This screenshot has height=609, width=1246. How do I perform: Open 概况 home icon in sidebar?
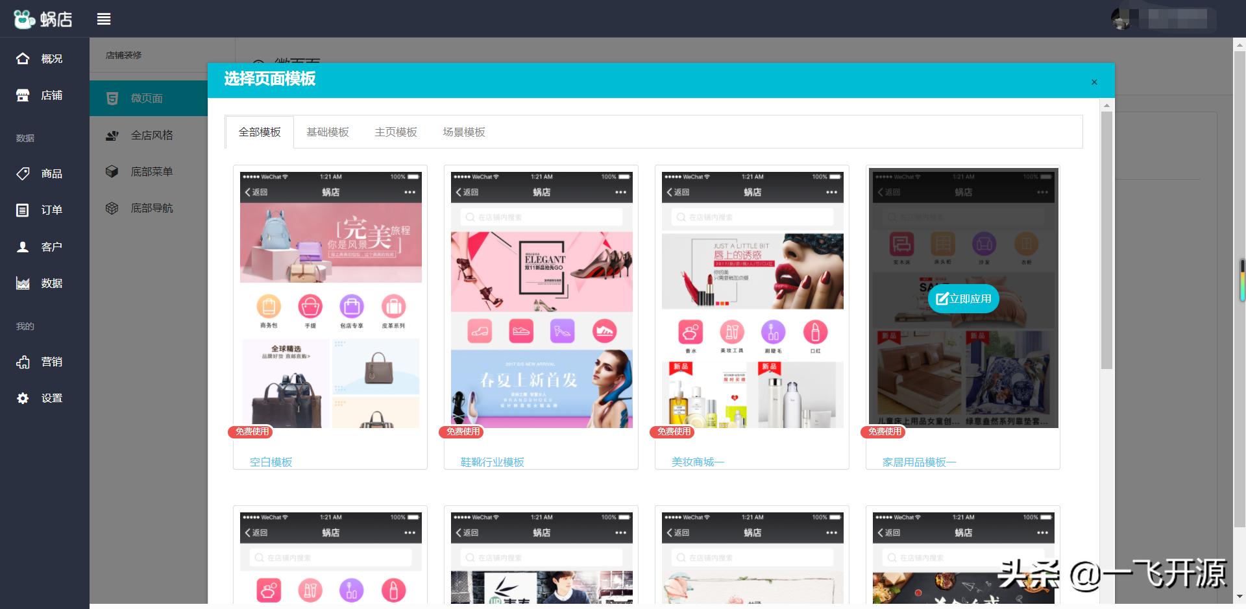(x=23, y=58)
